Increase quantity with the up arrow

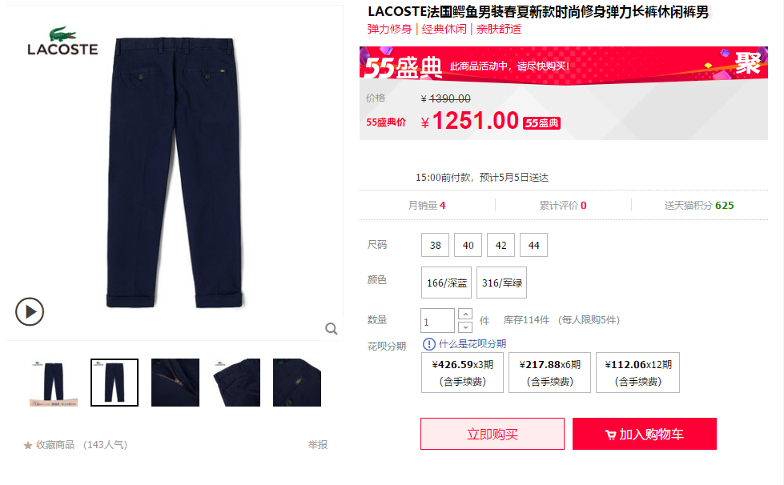coord(465,315)
